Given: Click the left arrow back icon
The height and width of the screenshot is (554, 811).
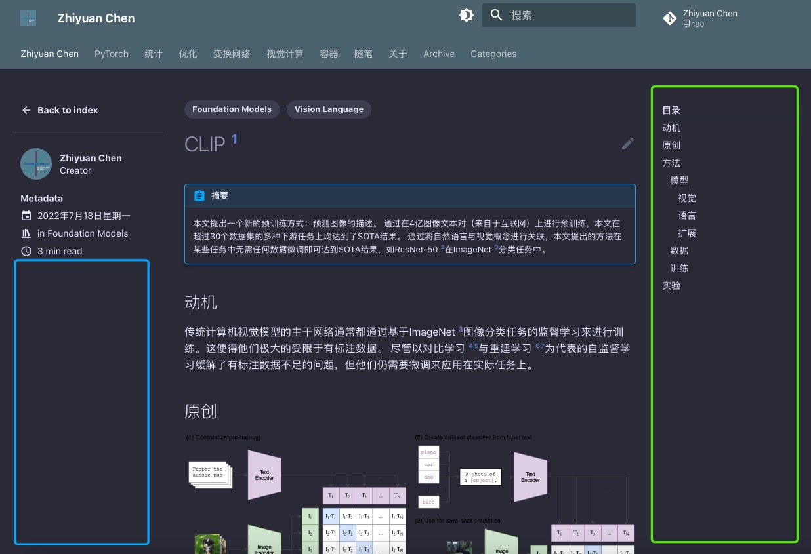Looking at the screenshot, I should pyautogui.click(x=26, y=110).
